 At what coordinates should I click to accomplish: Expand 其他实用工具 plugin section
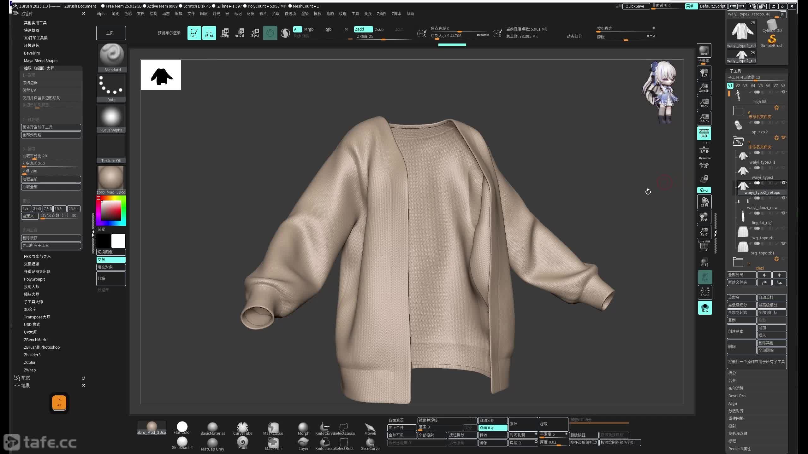click(35, 23)
